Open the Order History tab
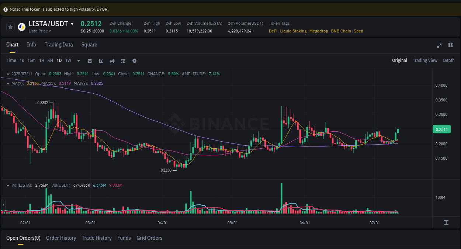The height and width of the screenshot is (249, 461). tap(61, 238)
